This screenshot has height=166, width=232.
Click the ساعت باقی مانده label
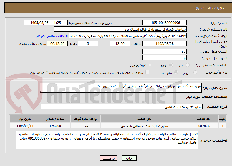pyautogui.click(x=33, y=44)
